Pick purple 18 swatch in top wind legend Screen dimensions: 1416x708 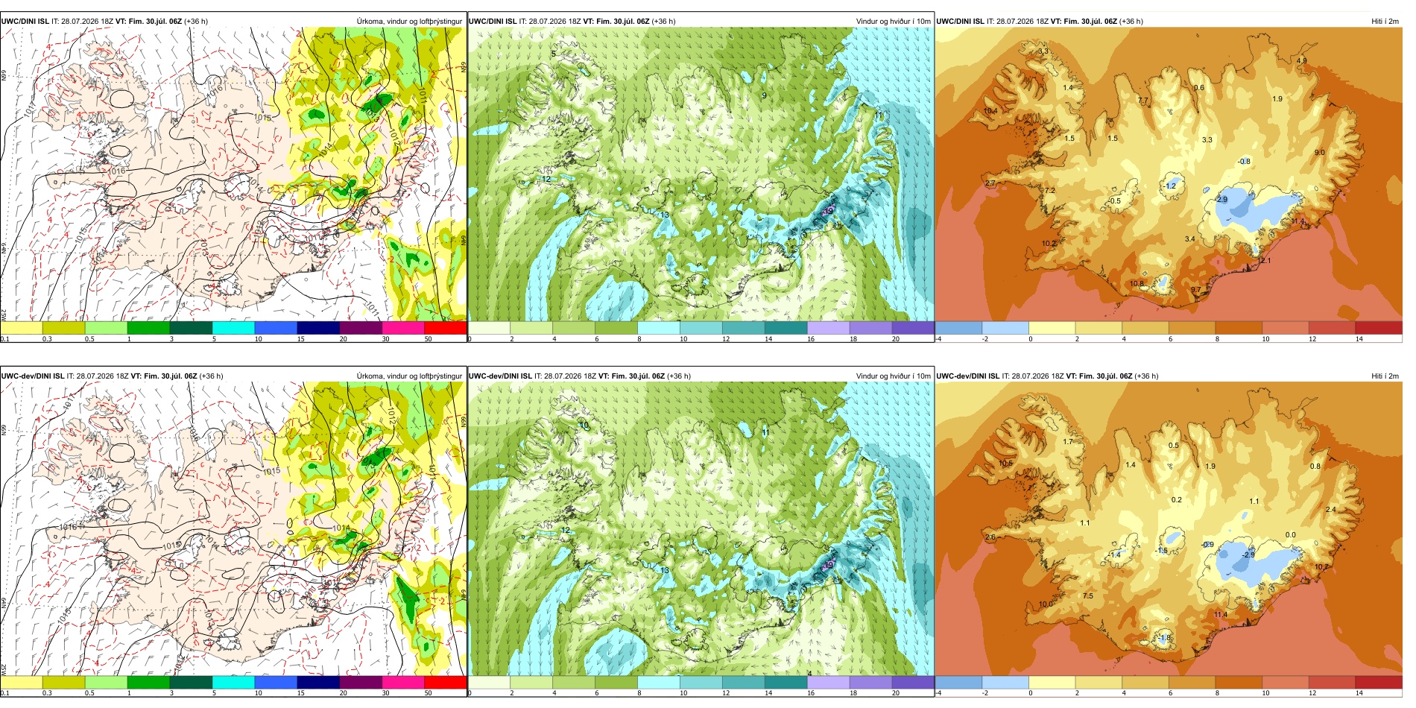[870, 328]
